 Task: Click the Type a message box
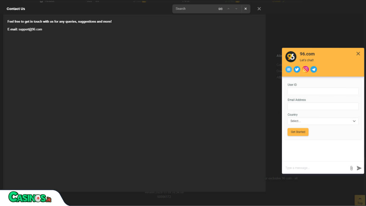316,168
